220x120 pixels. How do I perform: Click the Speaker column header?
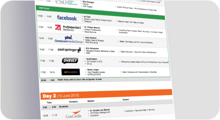point(91,101)
